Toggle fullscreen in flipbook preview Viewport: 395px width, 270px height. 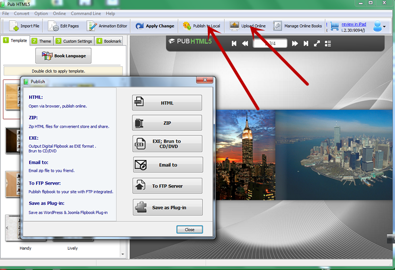[x=316, y=43]
